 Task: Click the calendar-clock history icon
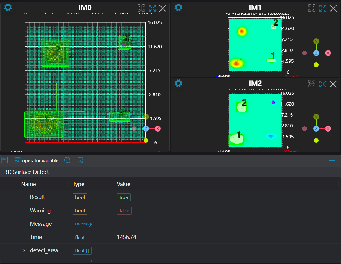coord(80,160)
